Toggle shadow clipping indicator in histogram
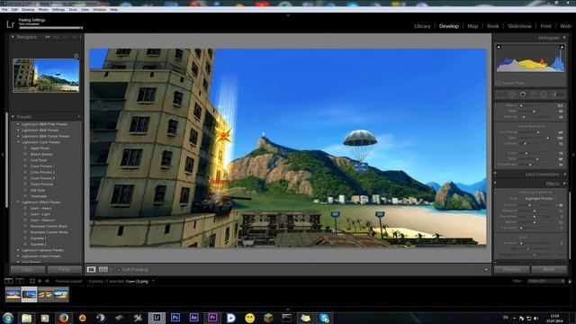 [x=499, y=47]
